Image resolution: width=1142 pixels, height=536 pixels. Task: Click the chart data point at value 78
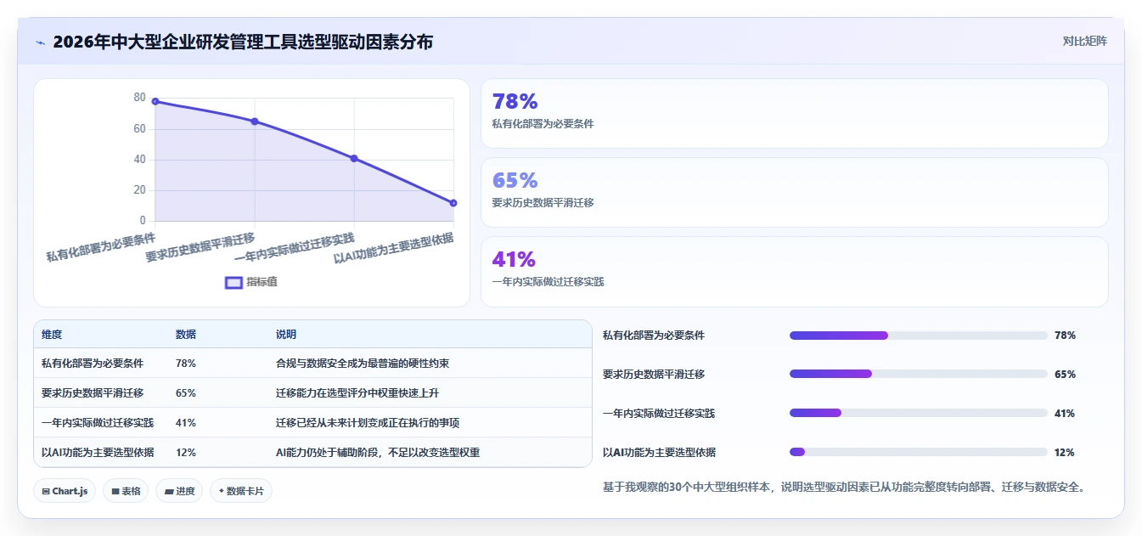[155, 101]
